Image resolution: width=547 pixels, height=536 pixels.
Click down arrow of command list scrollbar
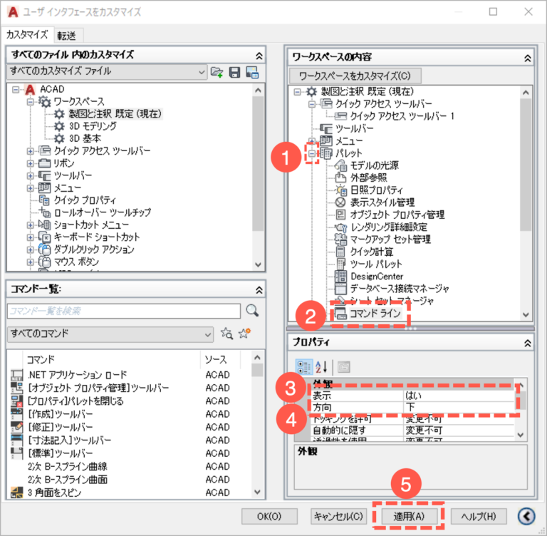(x=257, y=493)
